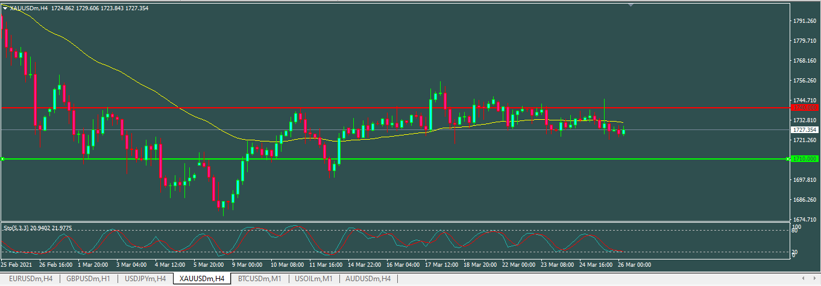This screenshot has width=821, height=286.
Task: Switch to the EURUSDm,H4 chart tab
Action: [x=30, y=279]
